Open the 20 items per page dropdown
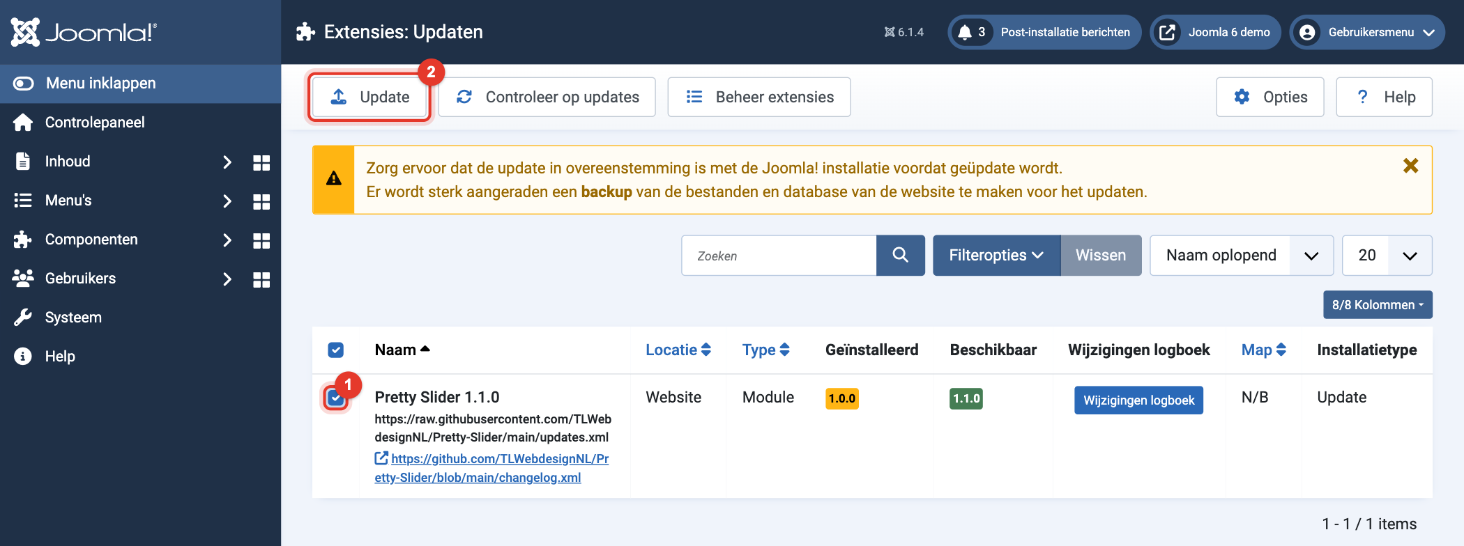This screenshot has width=1464, height=546. [x=1387, y=256]
